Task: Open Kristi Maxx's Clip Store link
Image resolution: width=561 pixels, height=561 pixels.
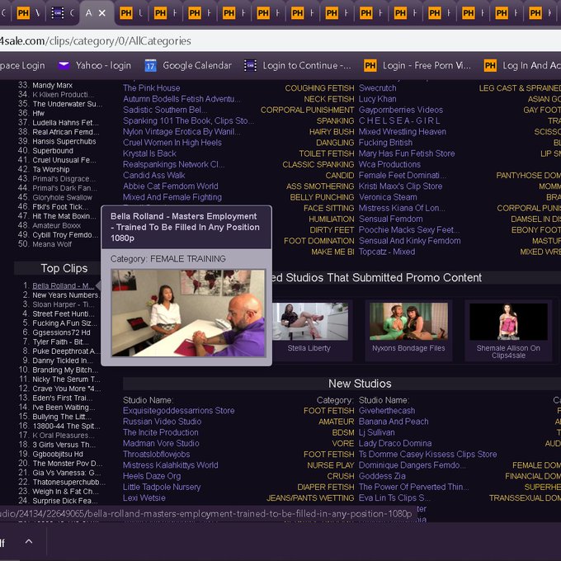Action: pos(400,186)
